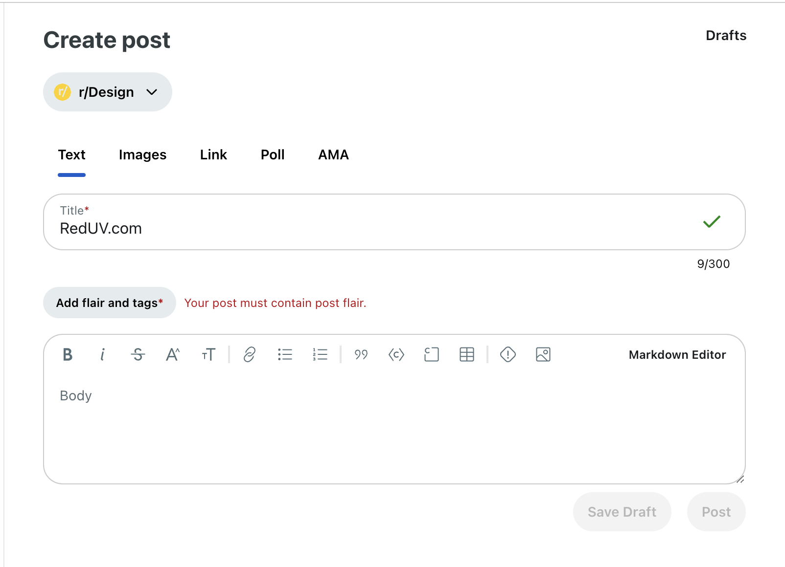Image resolution: width=785 pixels, height=567 pixels.
Task: Create a numbered list
Action: 320,354
